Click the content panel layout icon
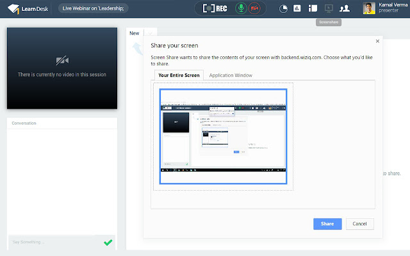 click(313, 8)
